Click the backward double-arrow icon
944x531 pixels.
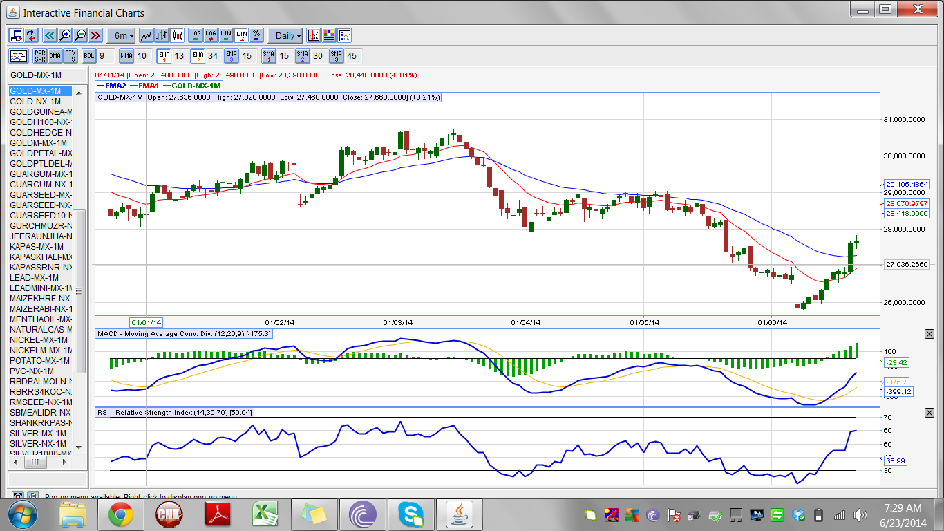click(50, 35)
